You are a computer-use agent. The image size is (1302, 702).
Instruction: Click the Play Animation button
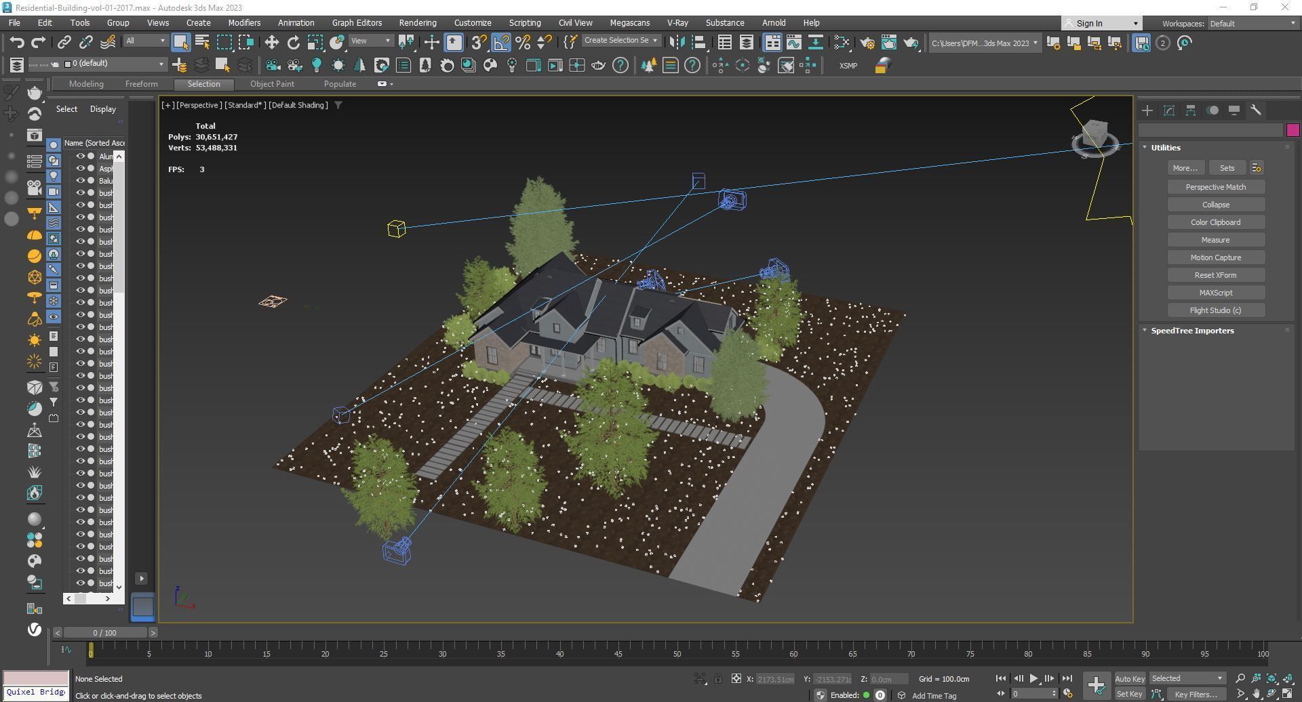1033,678
